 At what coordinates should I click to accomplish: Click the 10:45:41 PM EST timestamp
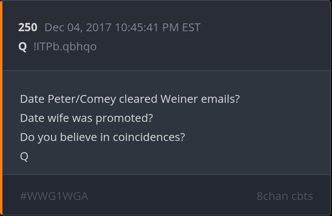(157, 27)
